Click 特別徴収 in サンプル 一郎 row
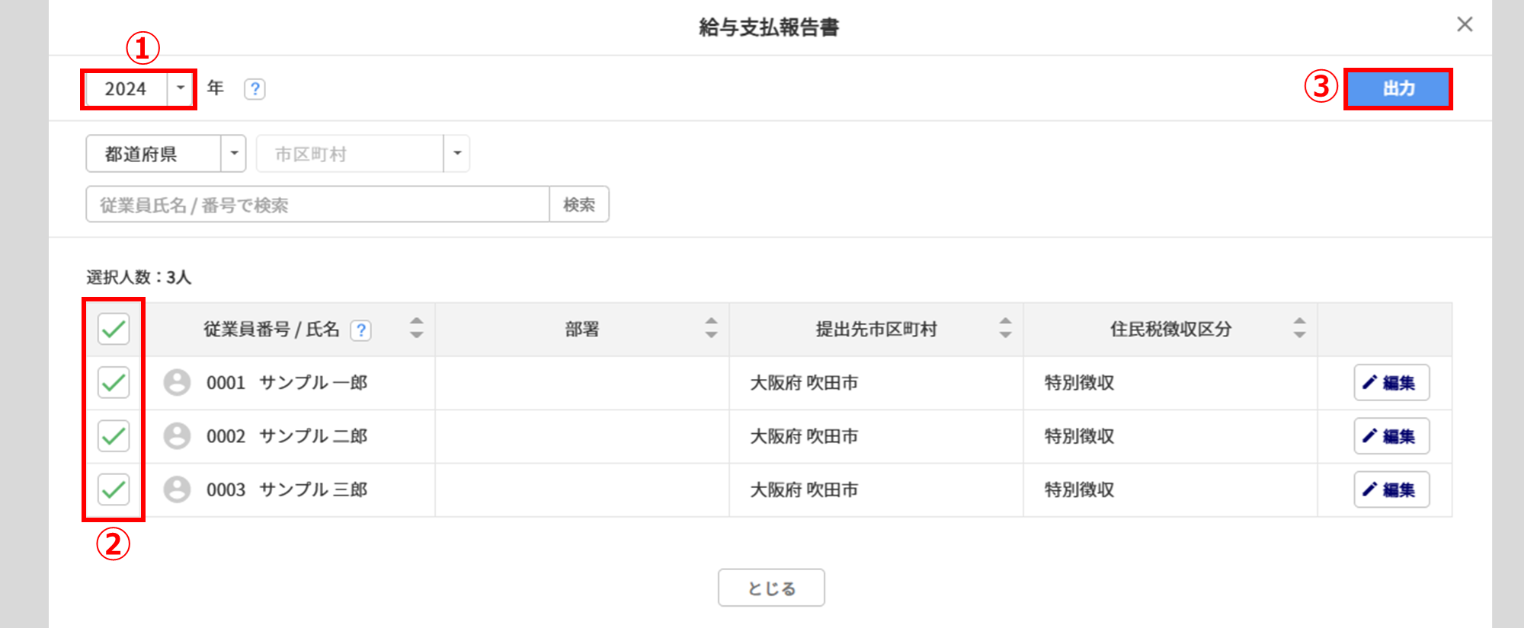The width and height of the screenshot is (1524, 628). 1079,383
